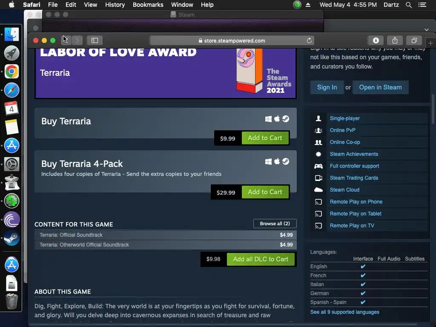Open Finder from the Dock
The width and height of the screenshot is (436, 327).
point(11,34)
